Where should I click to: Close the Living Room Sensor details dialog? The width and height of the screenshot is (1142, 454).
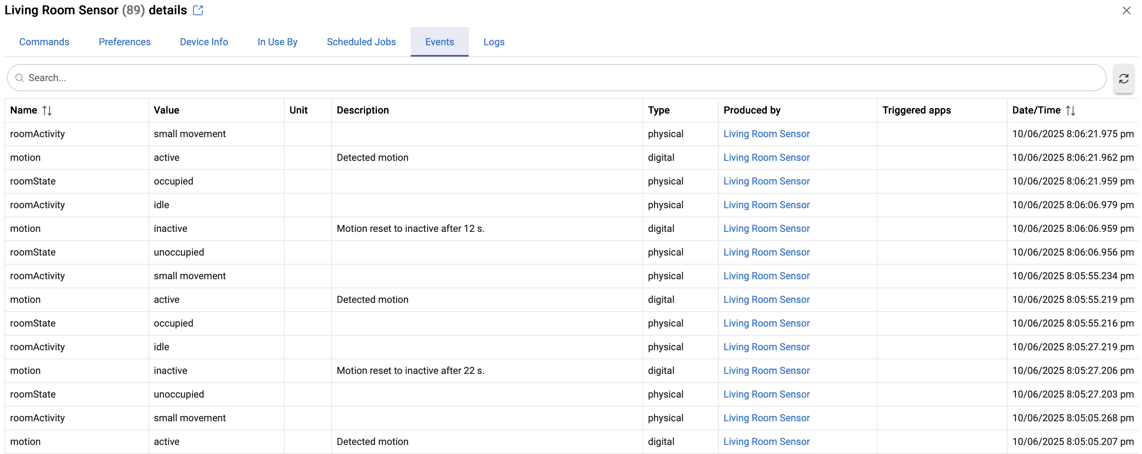click(x=1126, y=10)
